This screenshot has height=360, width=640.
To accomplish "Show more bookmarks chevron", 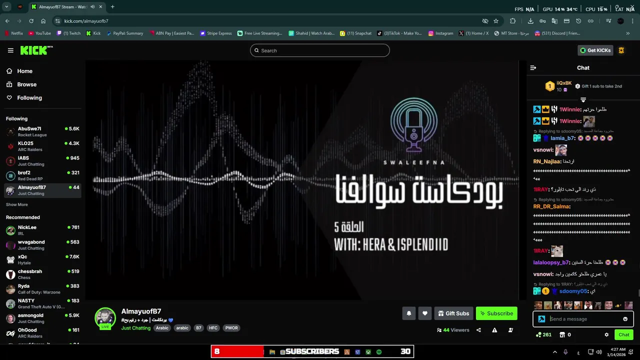I will [x=628, y=33].
